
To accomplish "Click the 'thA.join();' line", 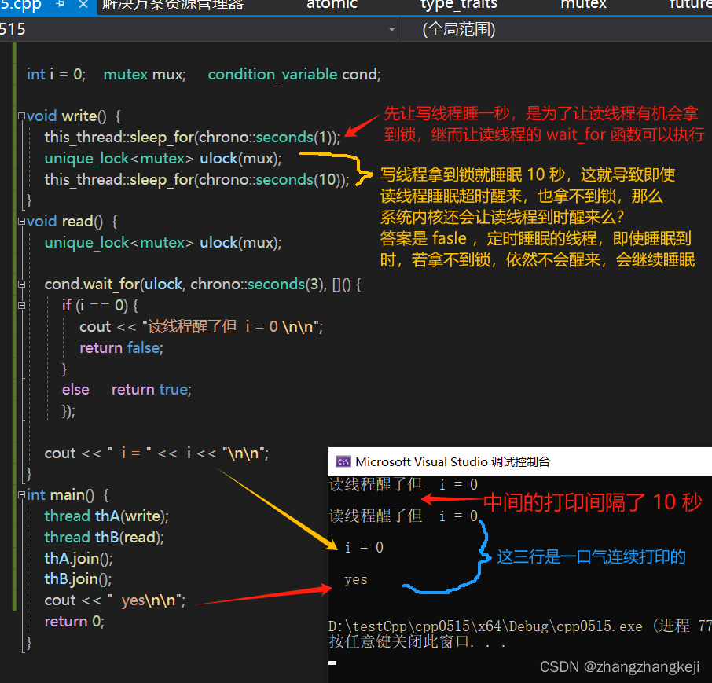I will point(78,558).
